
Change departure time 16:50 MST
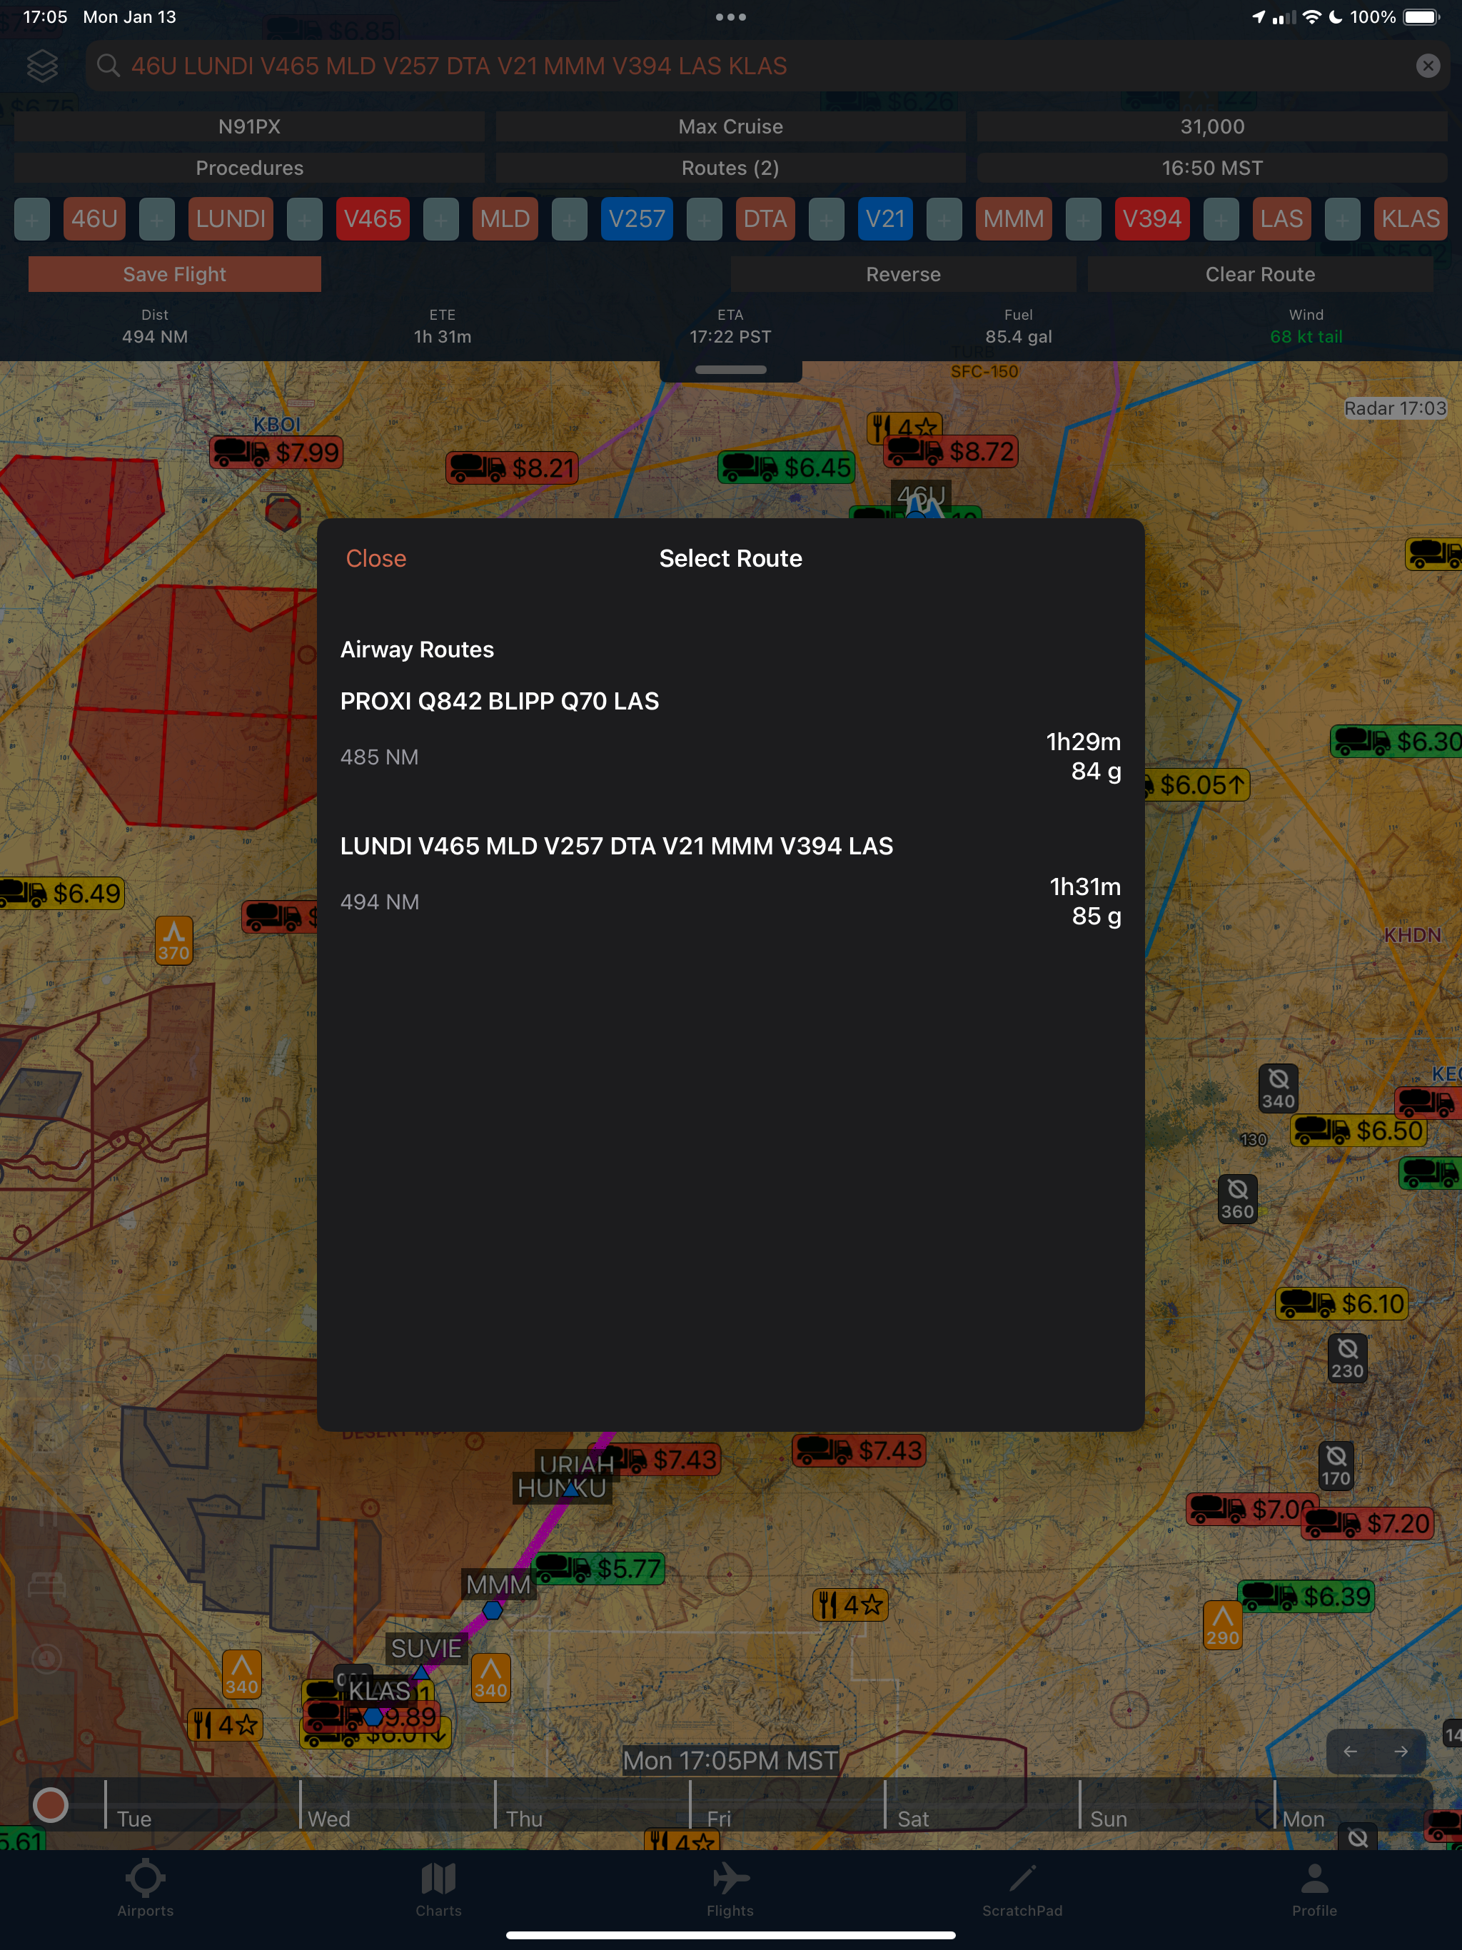coord(1211,168)
